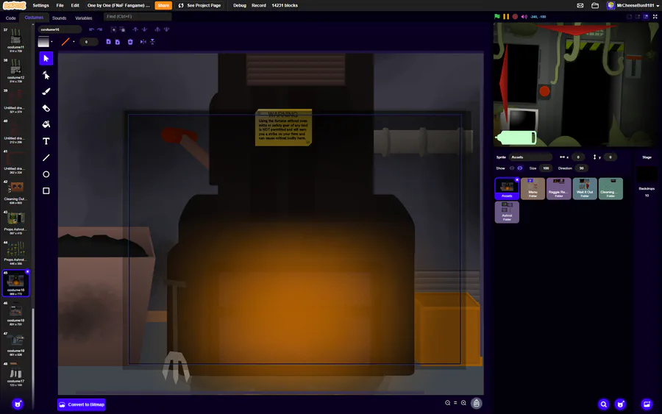The image size is (662, 414).
Task: Click the orange Share button
Action: [x=163, y=5]
